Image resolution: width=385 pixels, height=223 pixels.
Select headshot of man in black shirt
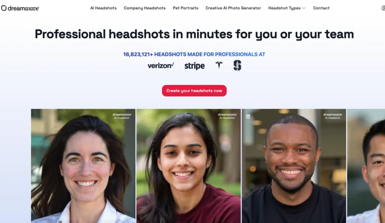(294, 166)
